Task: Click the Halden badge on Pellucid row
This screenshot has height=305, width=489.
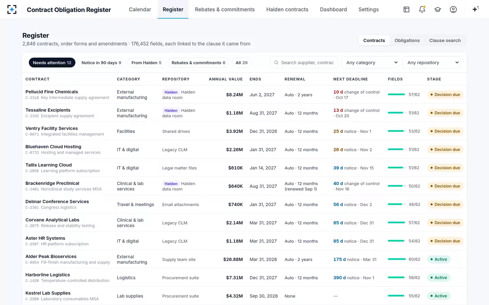Action: click(171, 92)
